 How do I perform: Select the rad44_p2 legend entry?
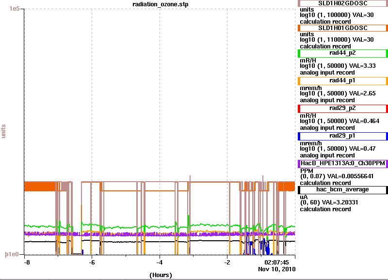(343, 53)
